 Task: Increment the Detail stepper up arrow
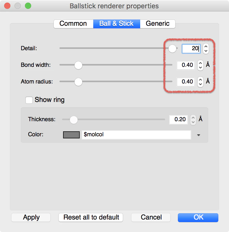206,47
